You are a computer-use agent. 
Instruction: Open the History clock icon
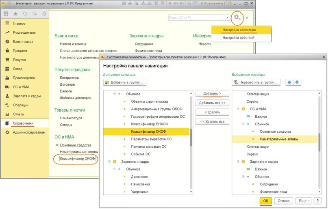click(x=25, y=14)
